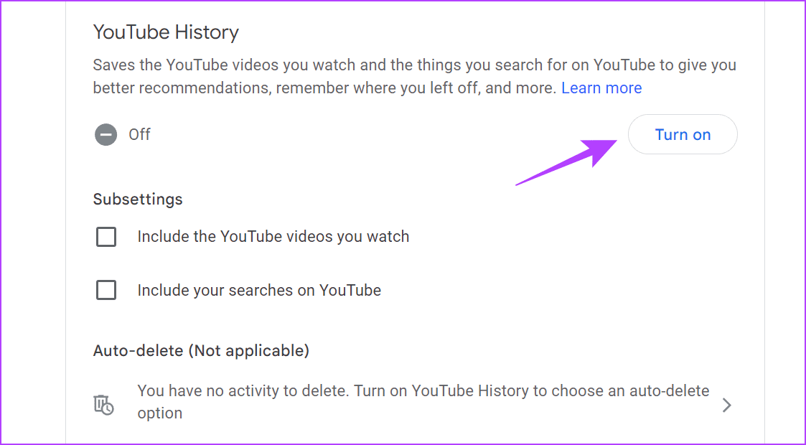The image size is (806, 445).
Task: Click the word 'option' in auto-delete text
Action: click(160, 413)
